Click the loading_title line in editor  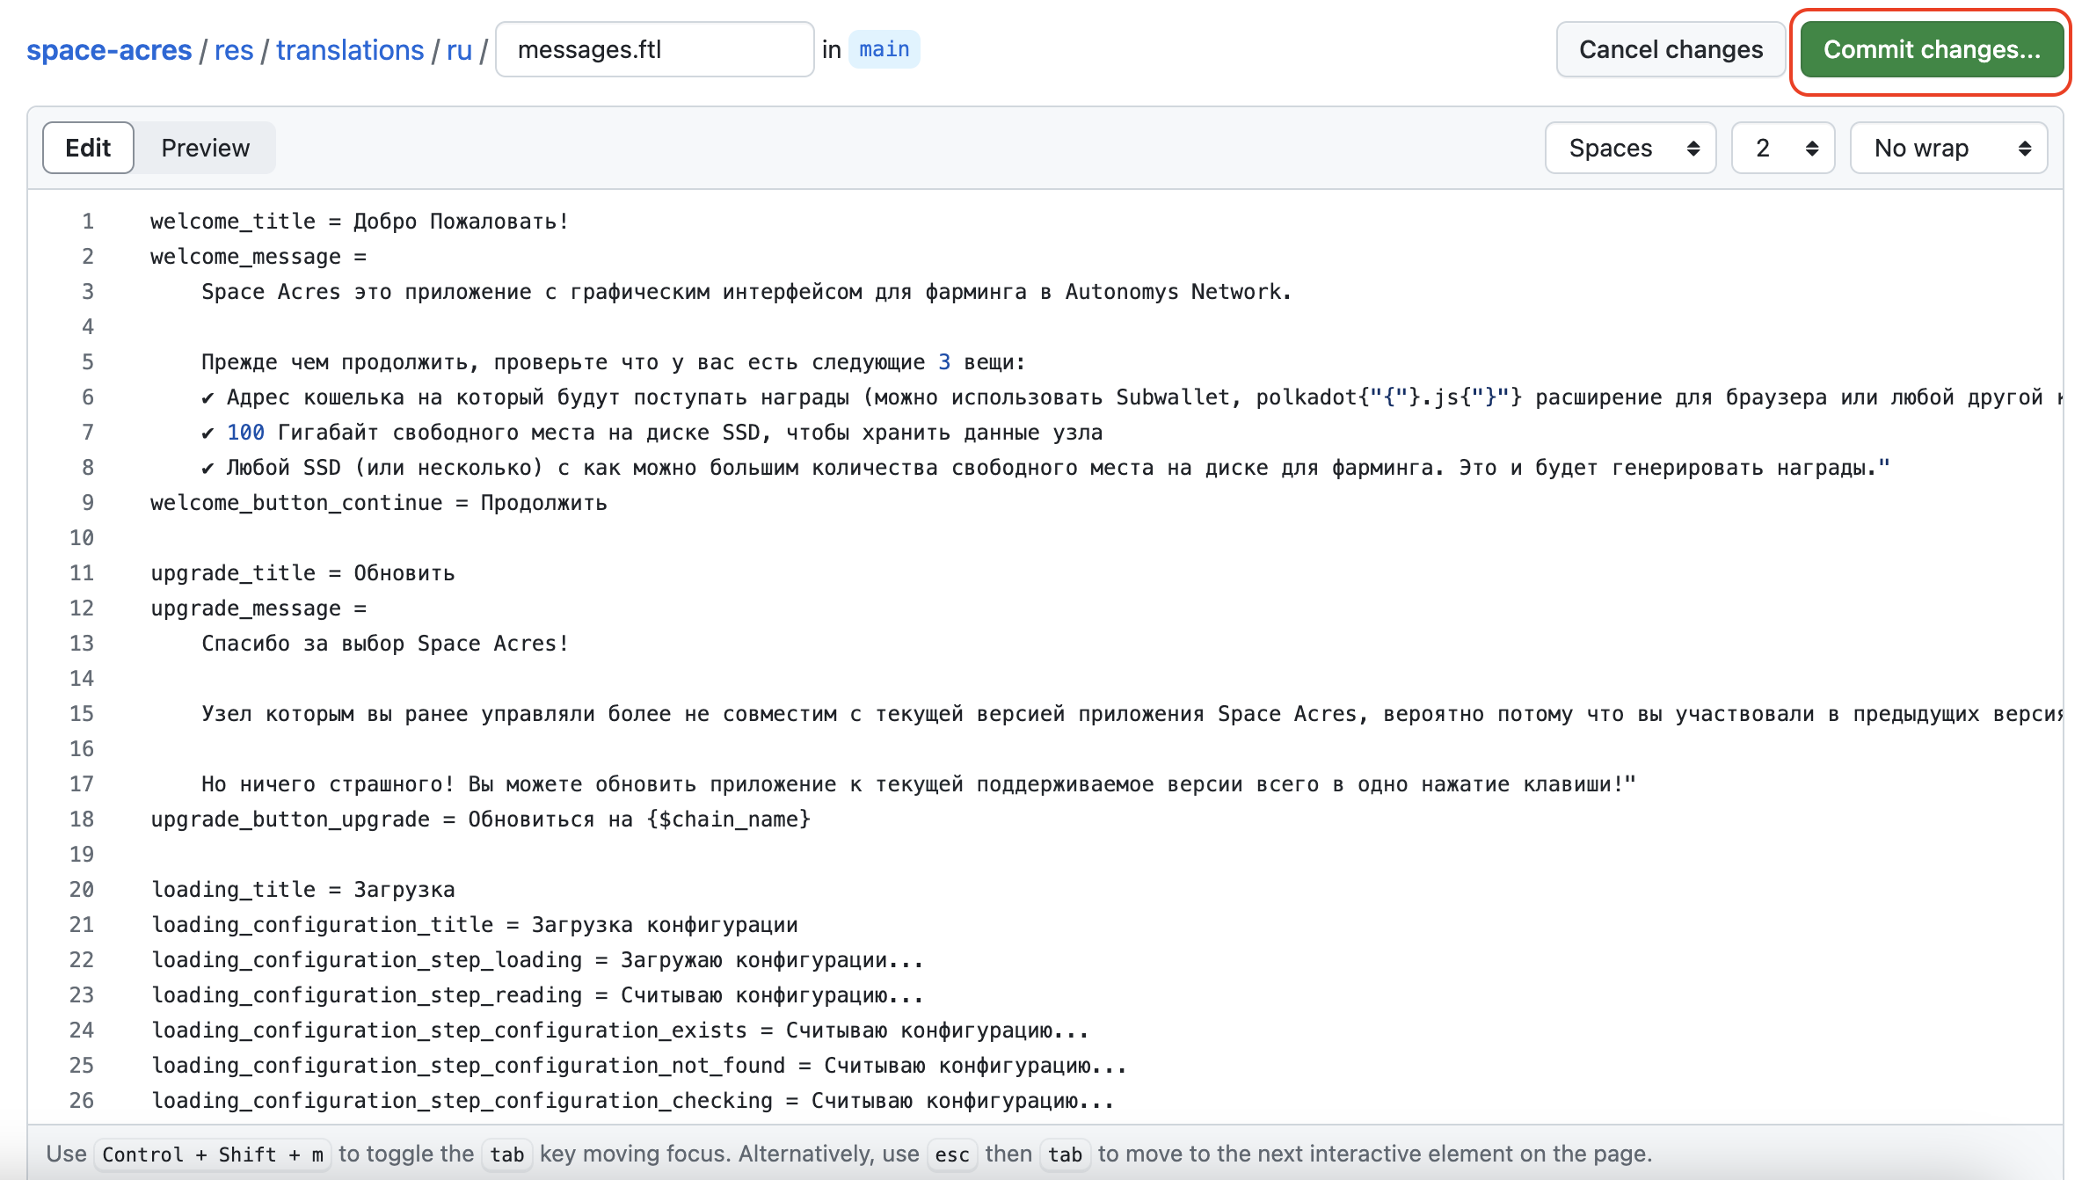(x=303, y=890)
